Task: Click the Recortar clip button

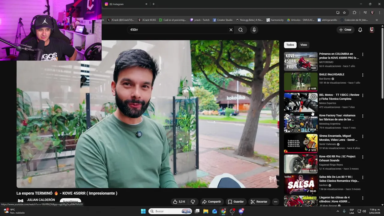Action: 259,202
